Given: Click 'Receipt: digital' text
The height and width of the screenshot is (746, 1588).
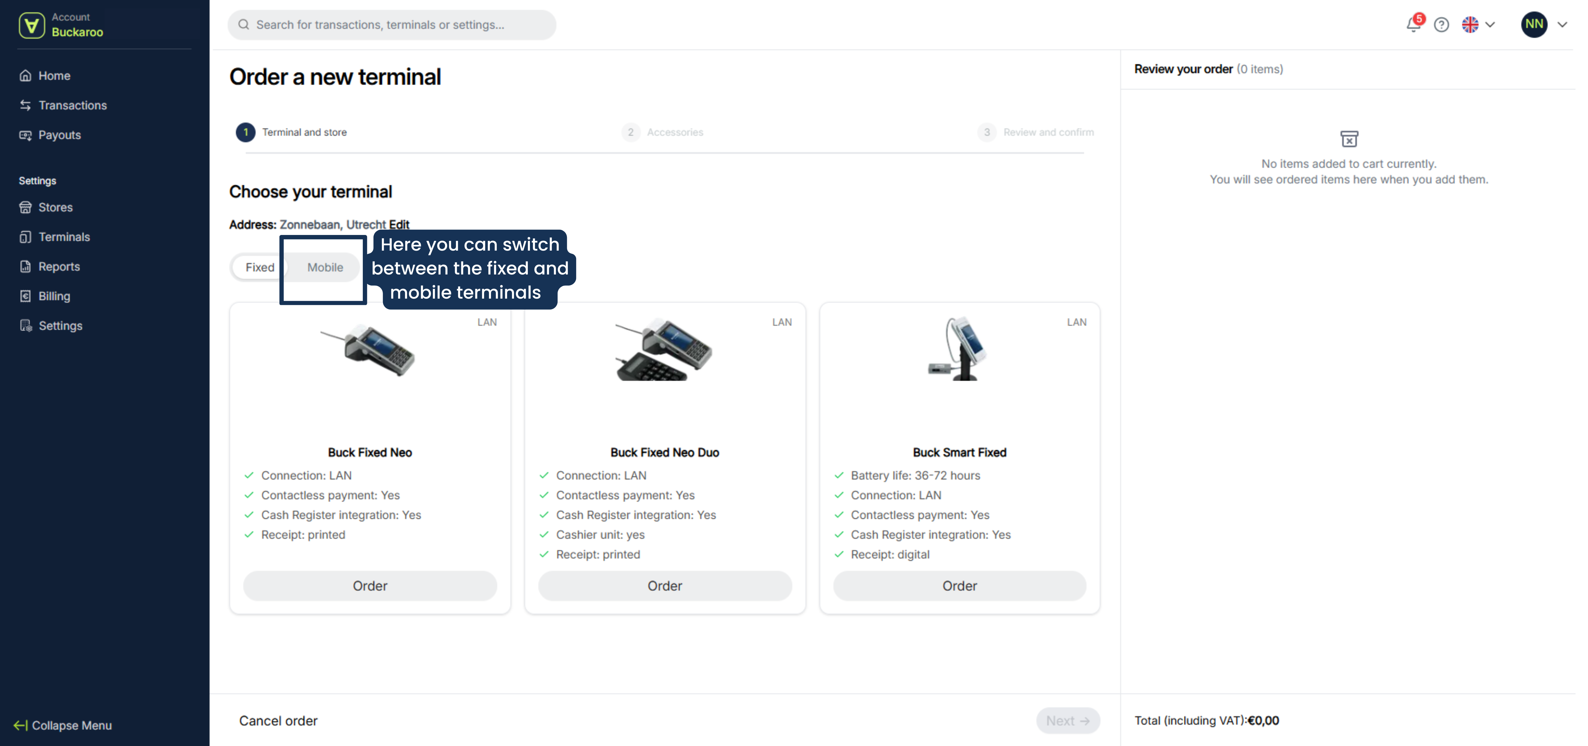Looking at the screenshot, I should pyautogui.click(x=890, y=555).
